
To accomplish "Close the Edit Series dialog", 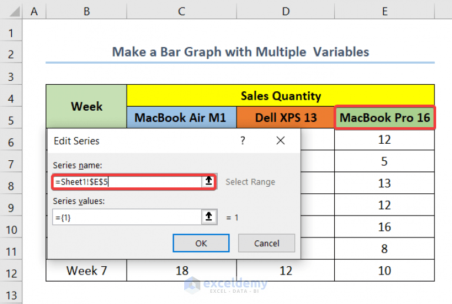I will coord(281,141).
